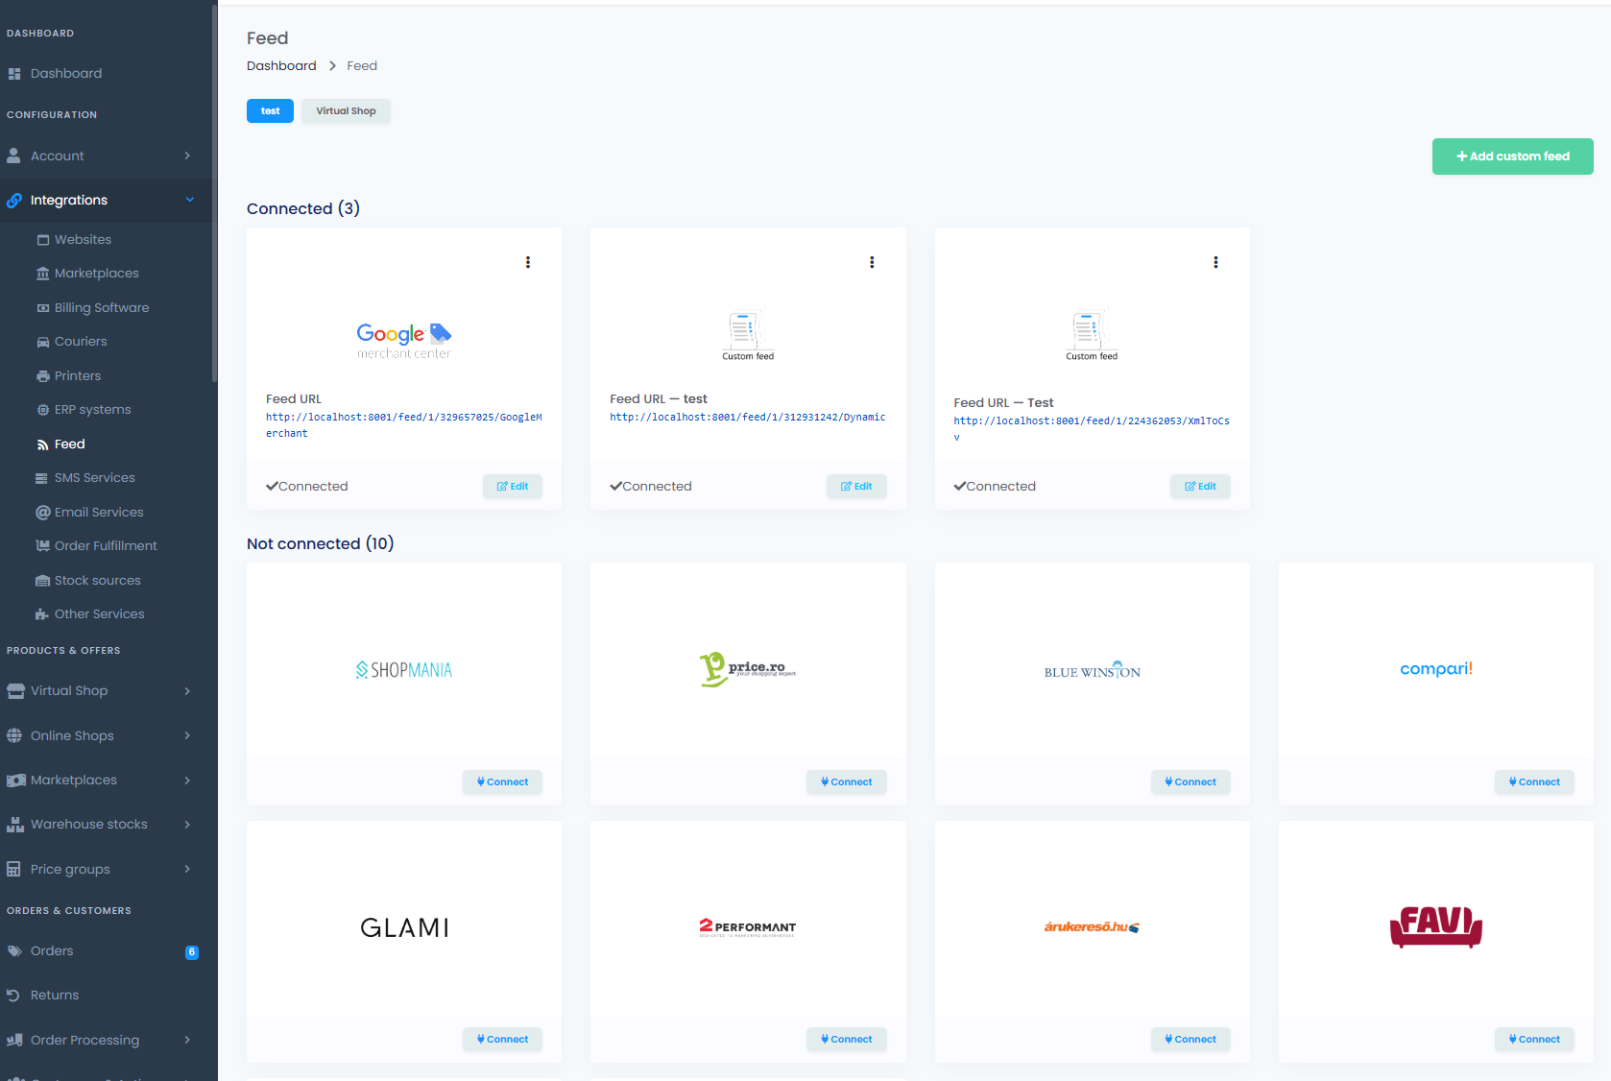
Task: Expand the Price groups chevron
Action: (187, 869)
